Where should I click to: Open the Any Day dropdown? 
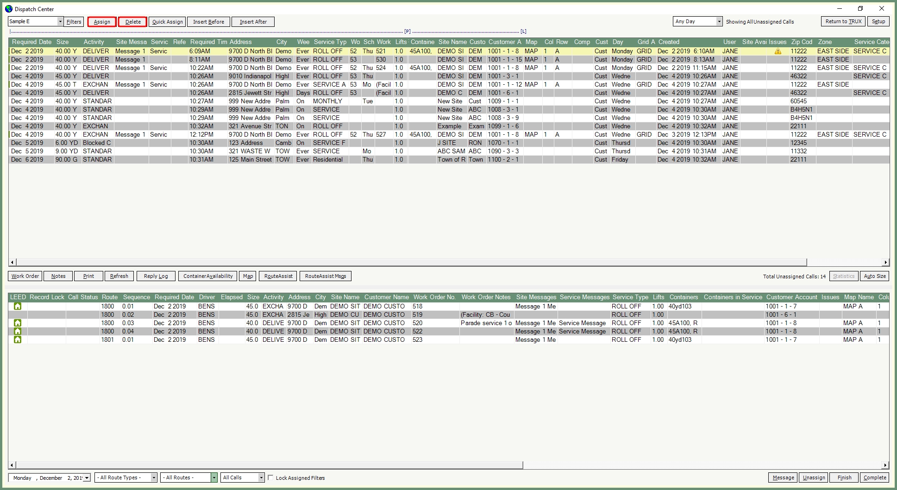[x=719, y=21]
